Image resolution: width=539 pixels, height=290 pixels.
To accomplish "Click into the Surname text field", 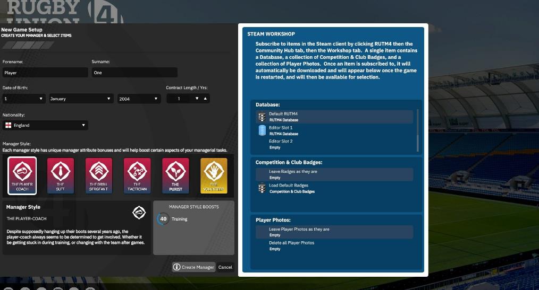I will [134, 73].
